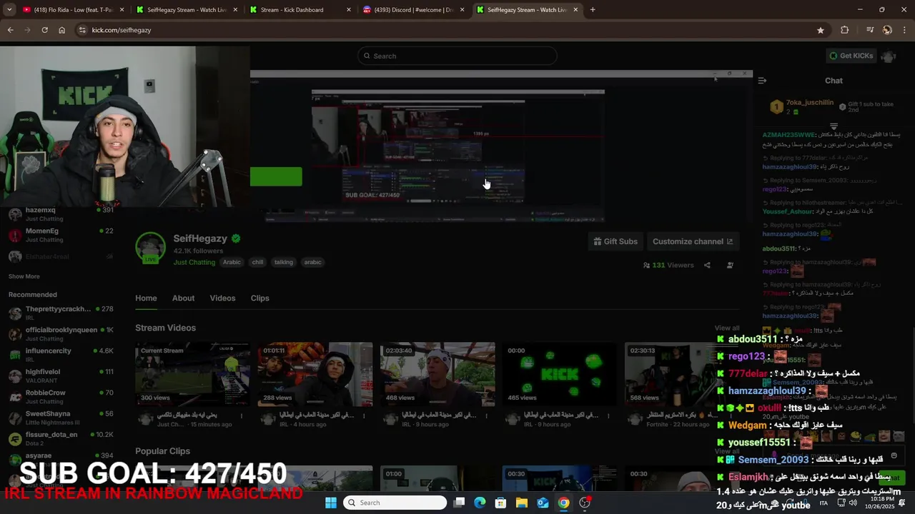Click the user icon next to share
The height and width of the screenshot is (514, 915).
click(x=730, y=265)
